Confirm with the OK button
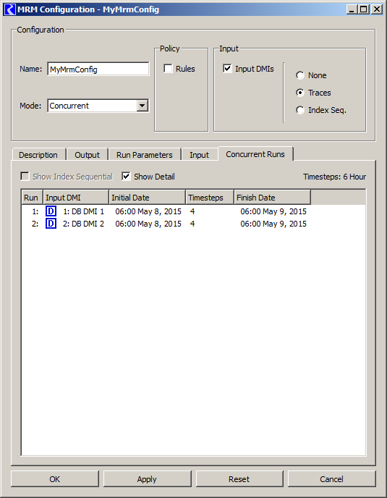This screenshot has height=498, width=387. click(x=54, y=478)
